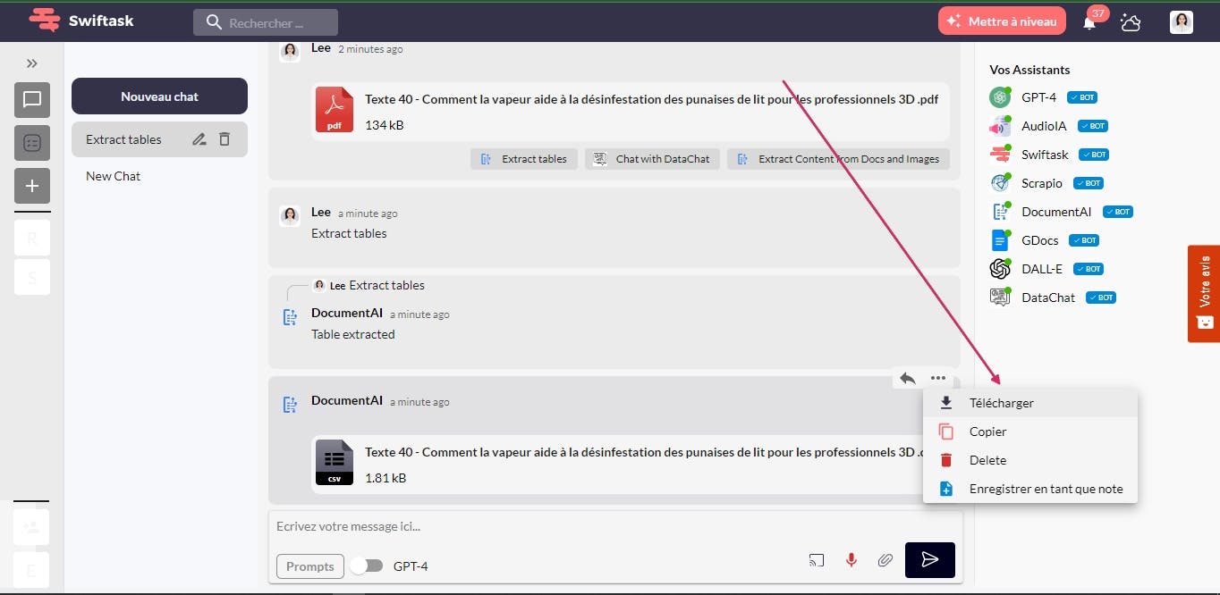Click the paperclip attach icon
The height and width of the screenshot is (595, 1220).
[885, 560]
